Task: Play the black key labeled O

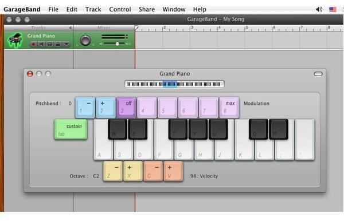Action: [x=259, y=129]
